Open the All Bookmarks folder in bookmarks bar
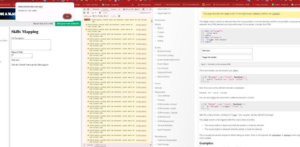Viewport: 300px width, 147px height. click(144, 5)
